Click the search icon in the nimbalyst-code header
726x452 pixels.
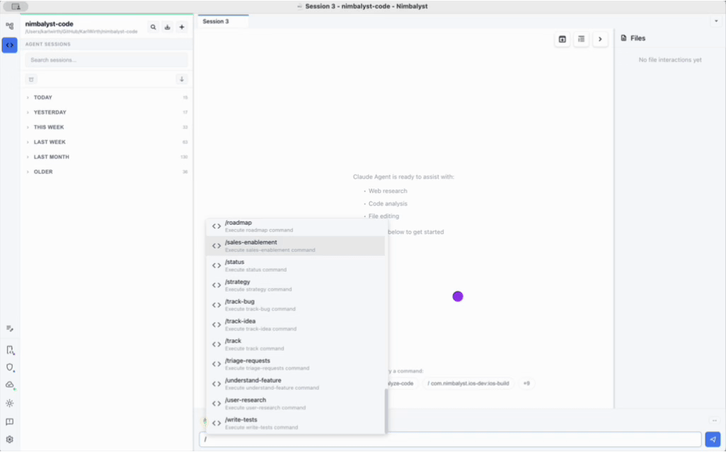coord(153,27)
